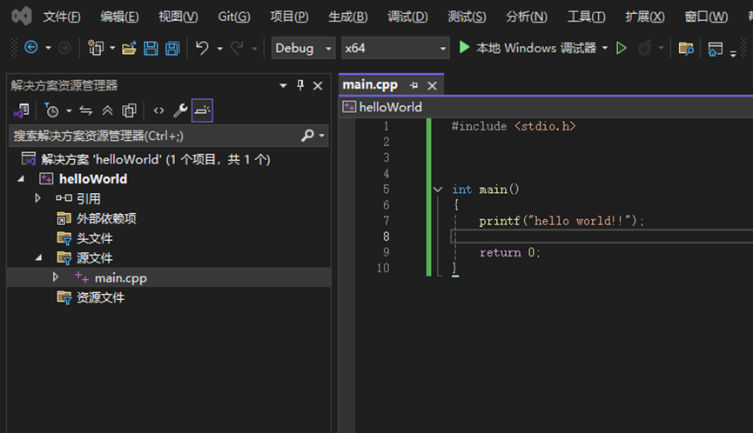Expand the main.cpp tree node
The image size is (753, 433).
point(55,277)
